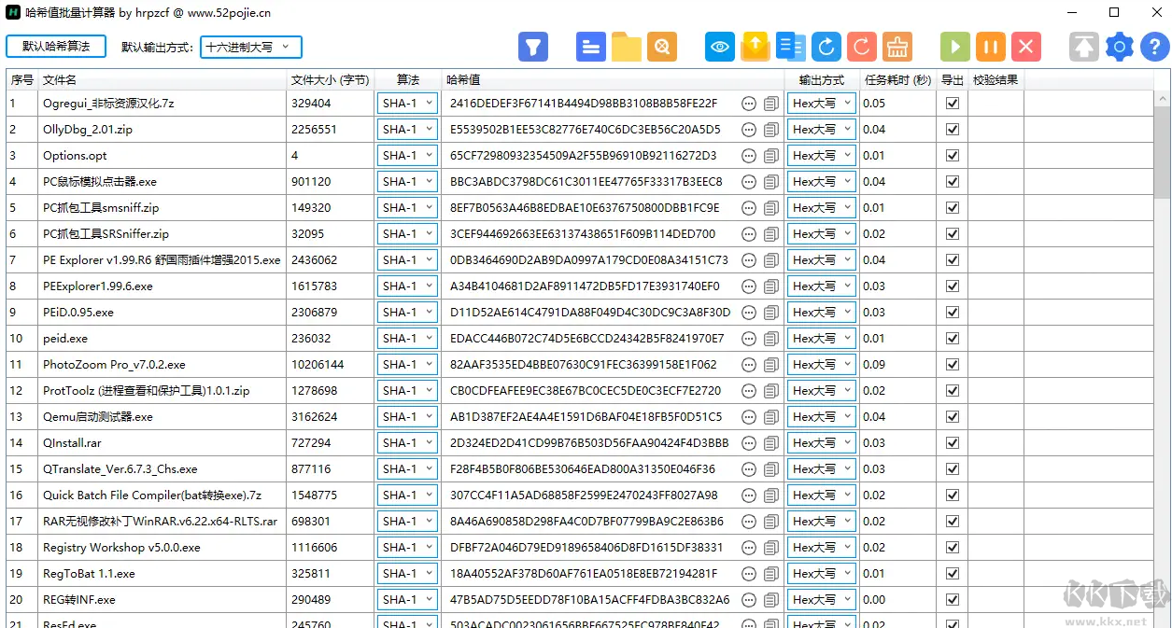Click the ellipsis details icon for OllyDbg_2.01.zip

749,130
